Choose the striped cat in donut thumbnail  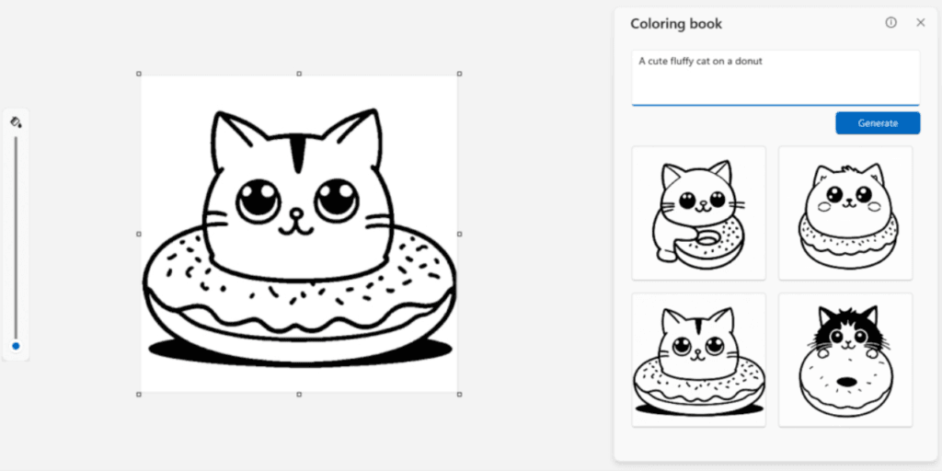[x=698, y=360]
